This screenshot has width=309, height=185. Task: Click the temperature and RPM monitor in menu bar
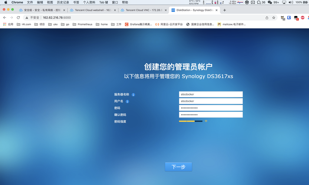click(x=194, y=2)
